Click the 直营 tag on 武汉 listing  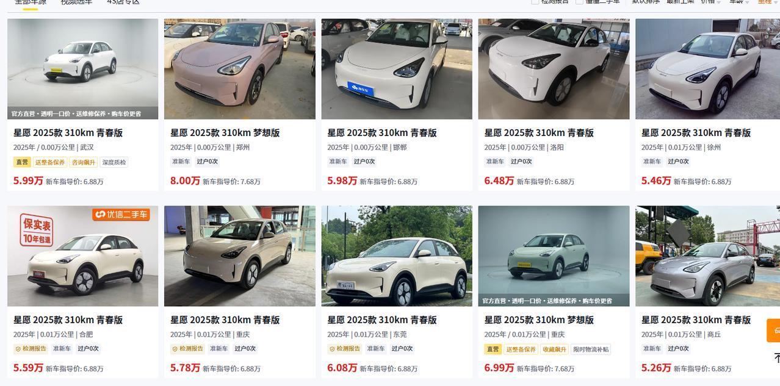point(22,162)
